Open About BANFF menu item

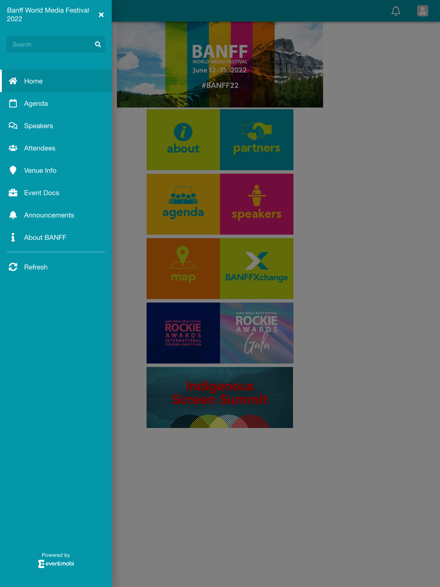point(56,238)
